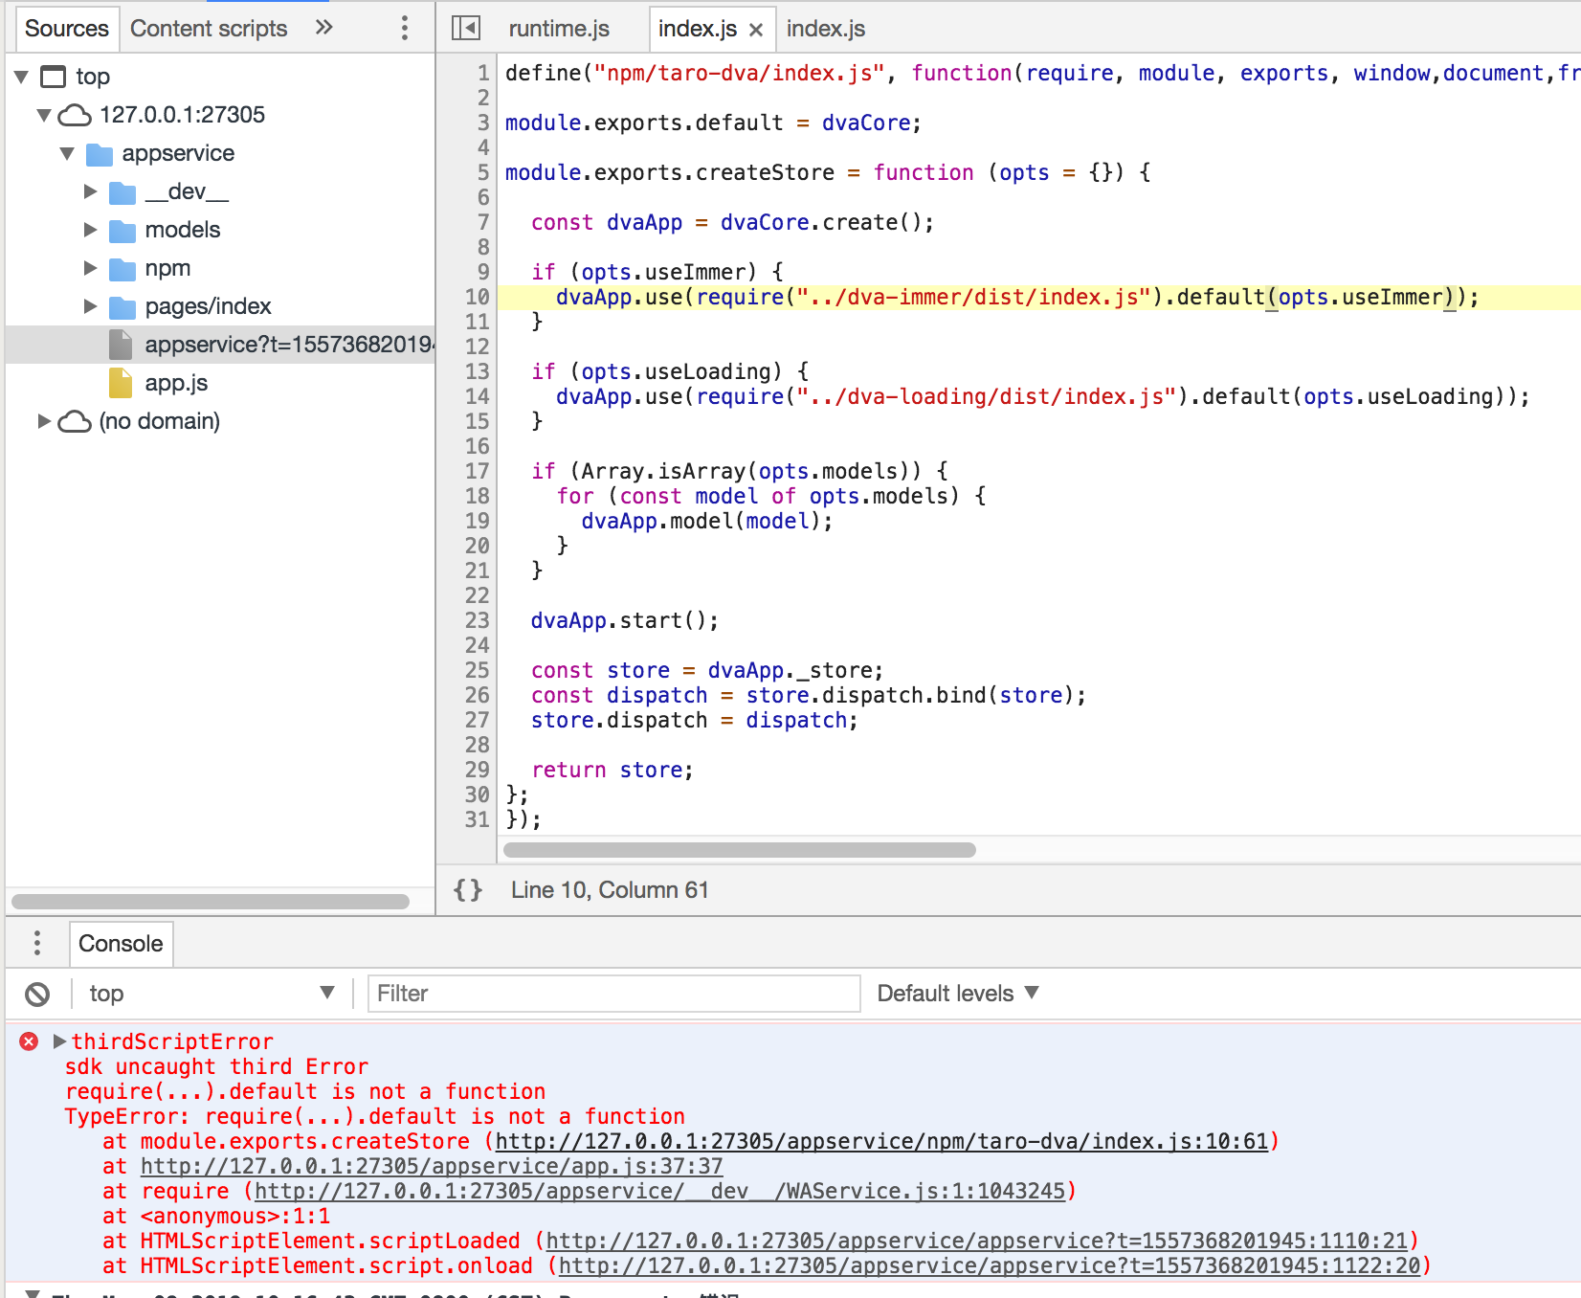
Task: Open the more tabs chevron next to Content scripts
Action: tap(324, 27)
